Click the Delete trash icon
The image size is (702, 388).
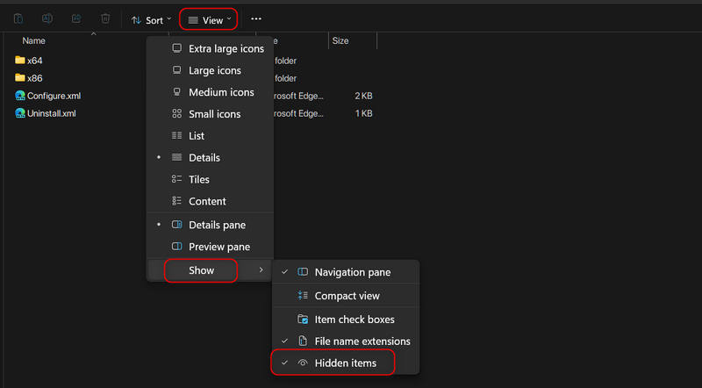105,18
